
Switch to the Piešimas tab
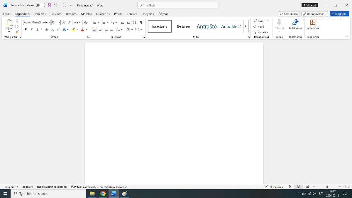click(56, 14)
